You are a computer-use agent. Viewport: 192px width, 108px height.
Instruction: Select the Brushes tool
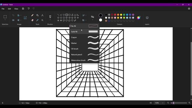pyautogui.click(x=50, y=16)
